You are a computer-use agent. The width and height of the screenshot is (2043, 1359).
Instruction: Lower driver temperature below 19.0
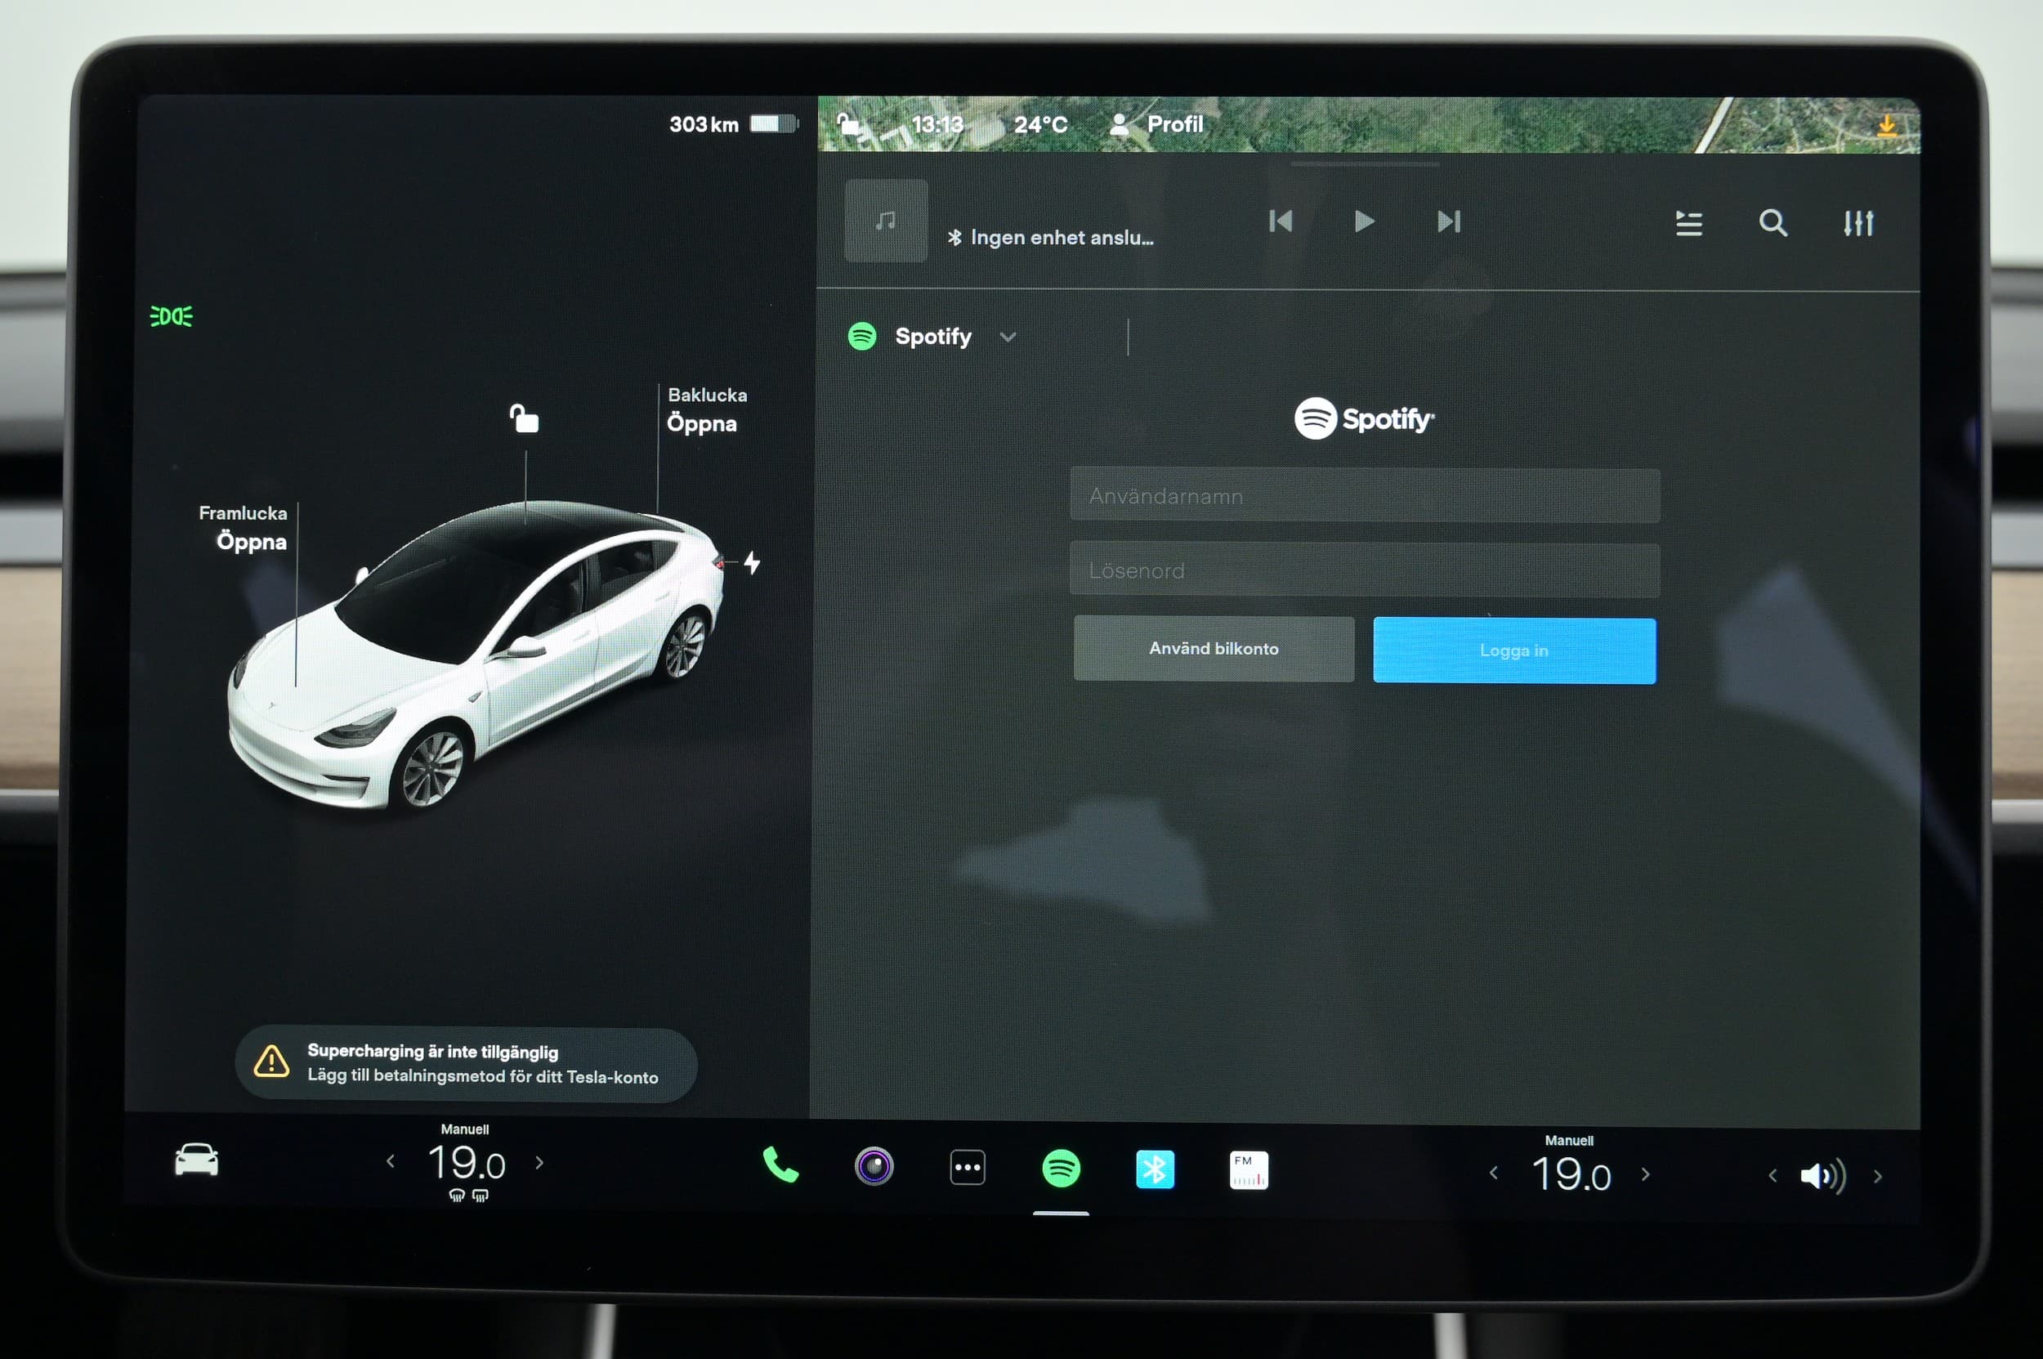(x=390, y=1160)
